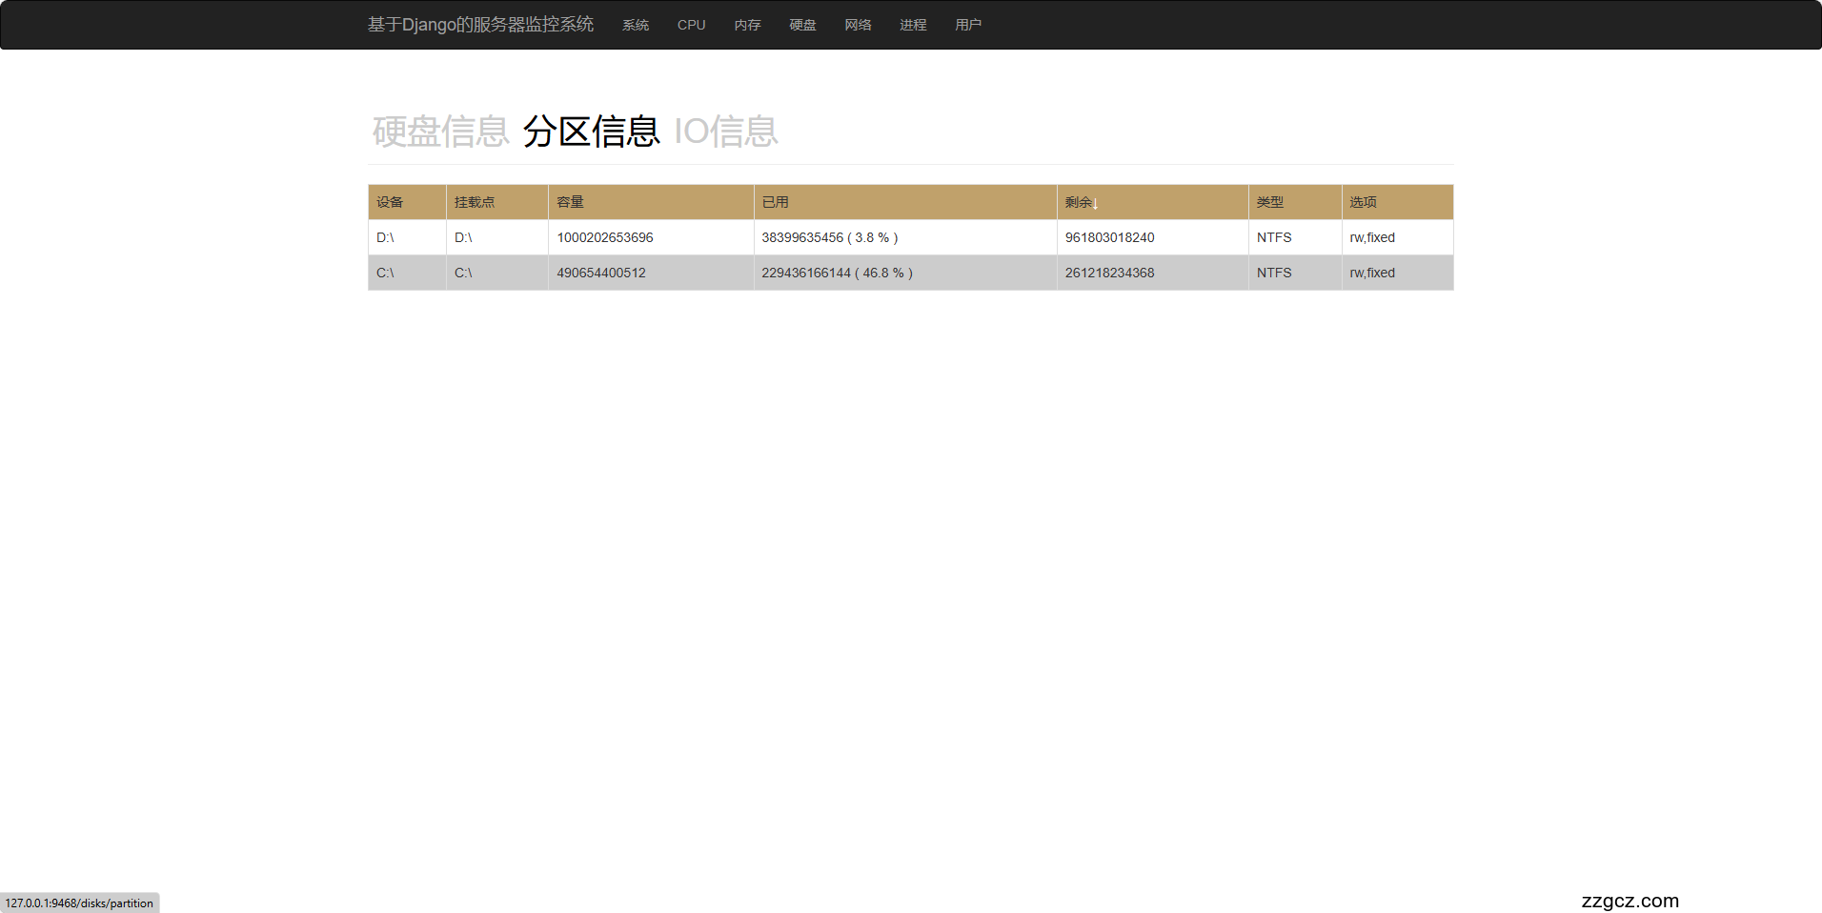Open the 系统 navigation menu item
The height and width of the screenshot is (913, 1822).
[x=635, y=25]
